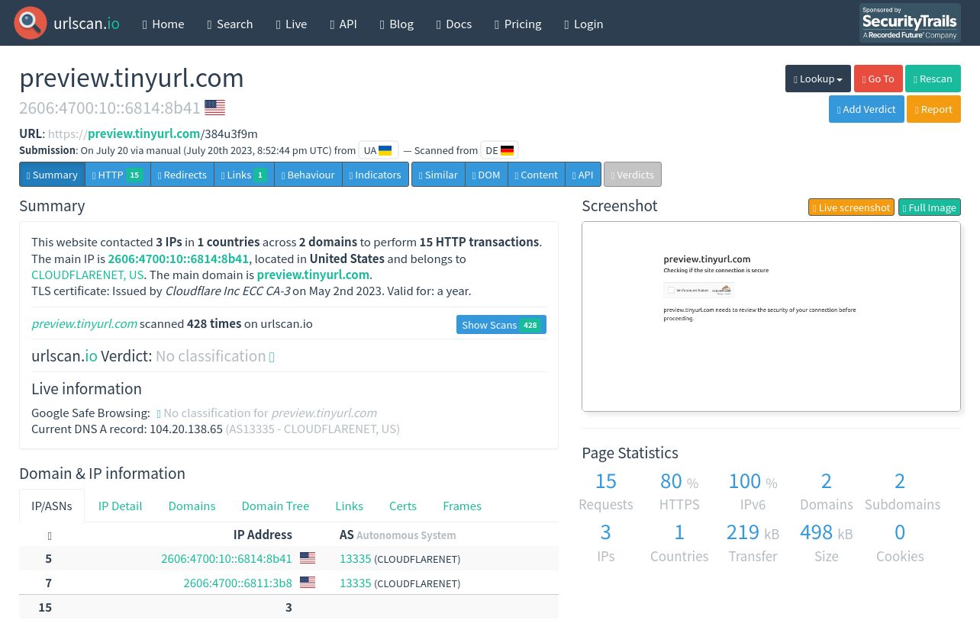Click the 219 kB Transfer statistic
980x636 pixels.
(753, 543)
